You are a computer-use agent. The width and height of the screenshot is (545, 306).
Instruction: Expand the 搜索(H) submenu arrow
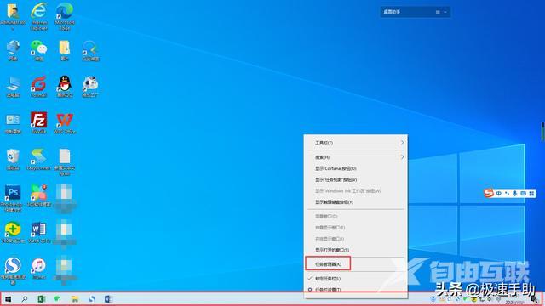(x=402, y=157)
